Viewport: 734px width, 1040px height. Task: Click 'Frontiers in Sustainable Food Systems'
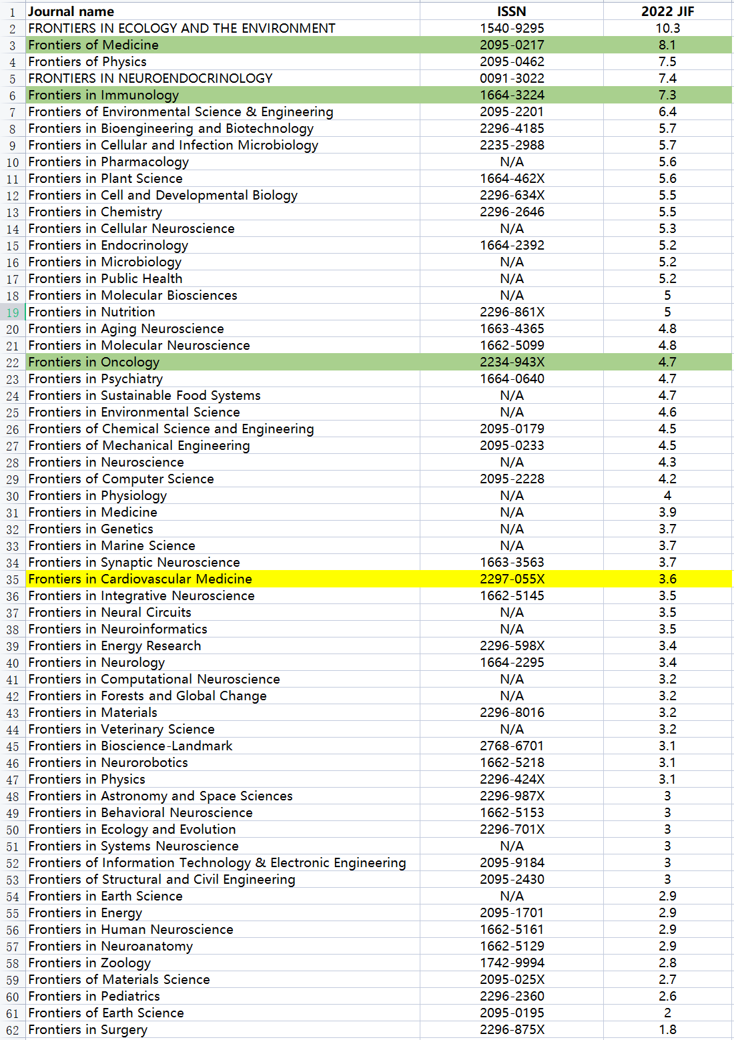click(x=223, y=395)
